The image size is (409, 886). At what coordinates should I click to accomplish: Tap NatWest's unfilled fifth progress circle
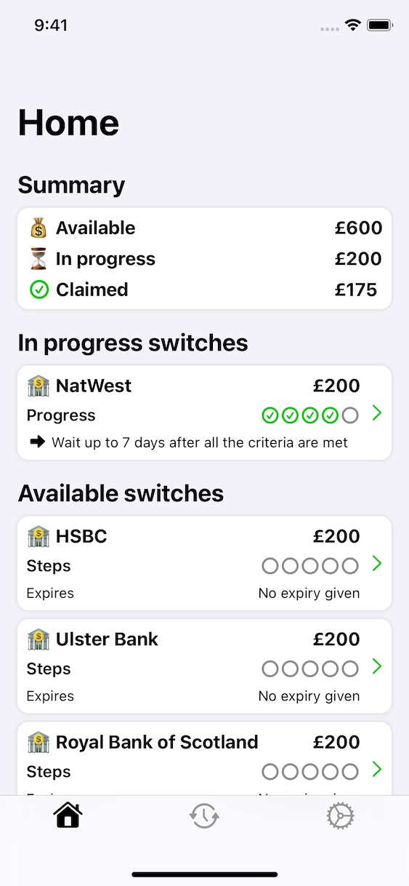[350, 415]
